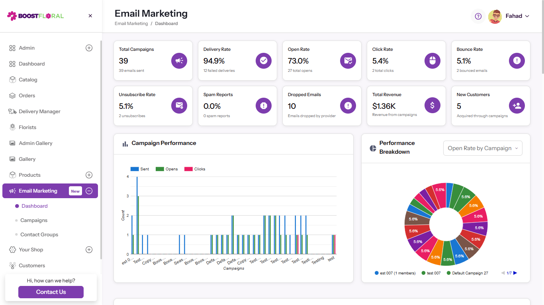Open Orders in the sidebar
The height and width of the screenshot is (305, 544).
tap(27, 96)
